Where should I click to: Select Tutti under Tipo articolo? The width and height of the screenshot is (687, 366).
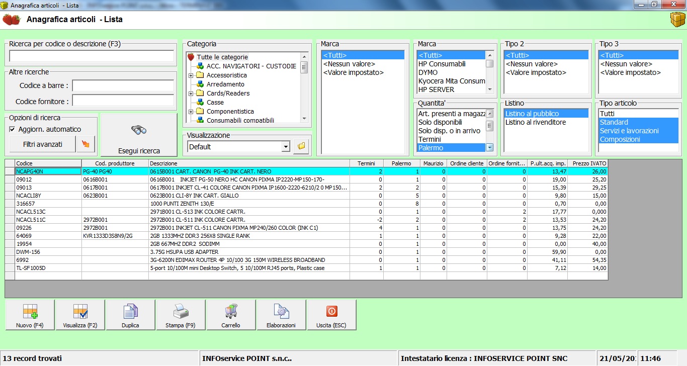pyautogui.click(x=607, y=114)
